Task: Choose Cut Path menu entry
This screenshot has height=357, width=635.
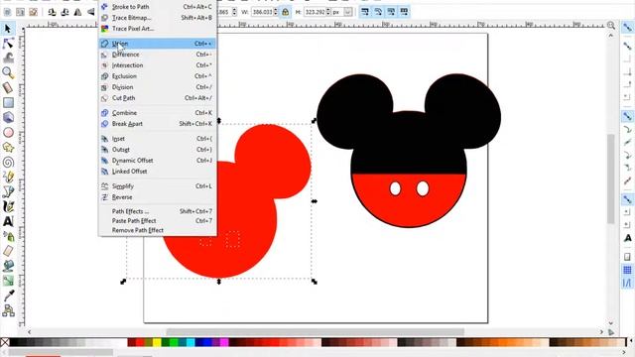Action: pyautogui.click(x=158, y=98)
